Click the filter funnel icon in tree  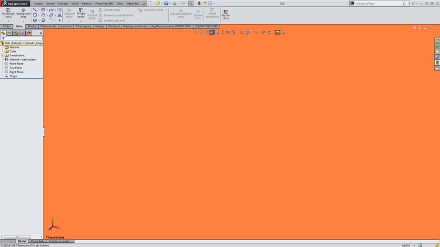[x=3, y=39]
